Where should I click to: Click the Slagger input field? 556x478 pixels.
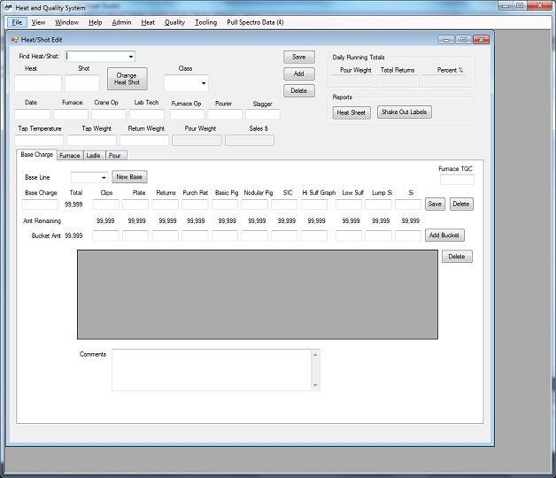pyautogui.click(x=263, y=114)
